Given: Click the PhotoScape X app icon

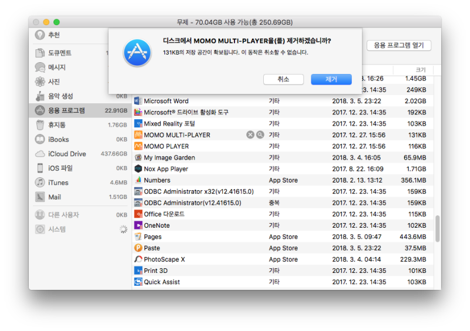Looking at the screenshot, I should (138, 259).
